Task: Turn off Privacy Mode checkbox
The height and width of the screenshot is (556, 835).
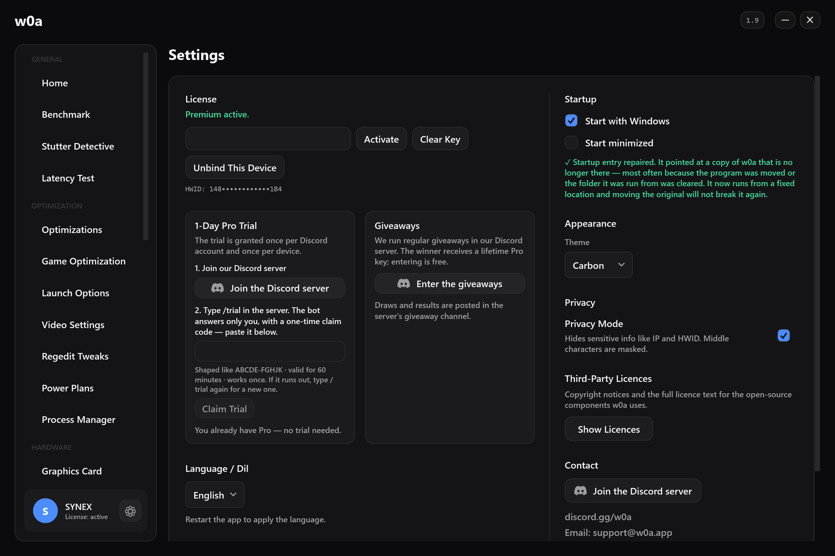Action: (x=784, y=335)
